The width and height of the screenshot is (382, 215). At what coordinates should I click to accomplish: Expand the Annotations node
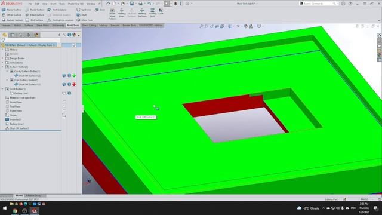click(x=2, y=63)
